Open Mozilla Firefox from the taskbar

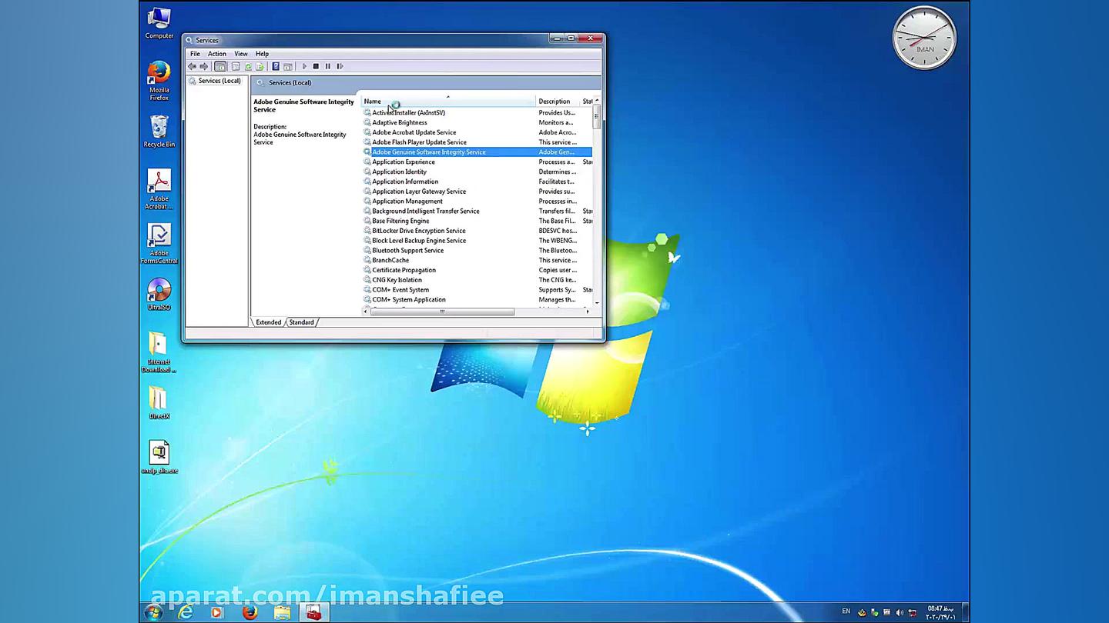[250, 612]
